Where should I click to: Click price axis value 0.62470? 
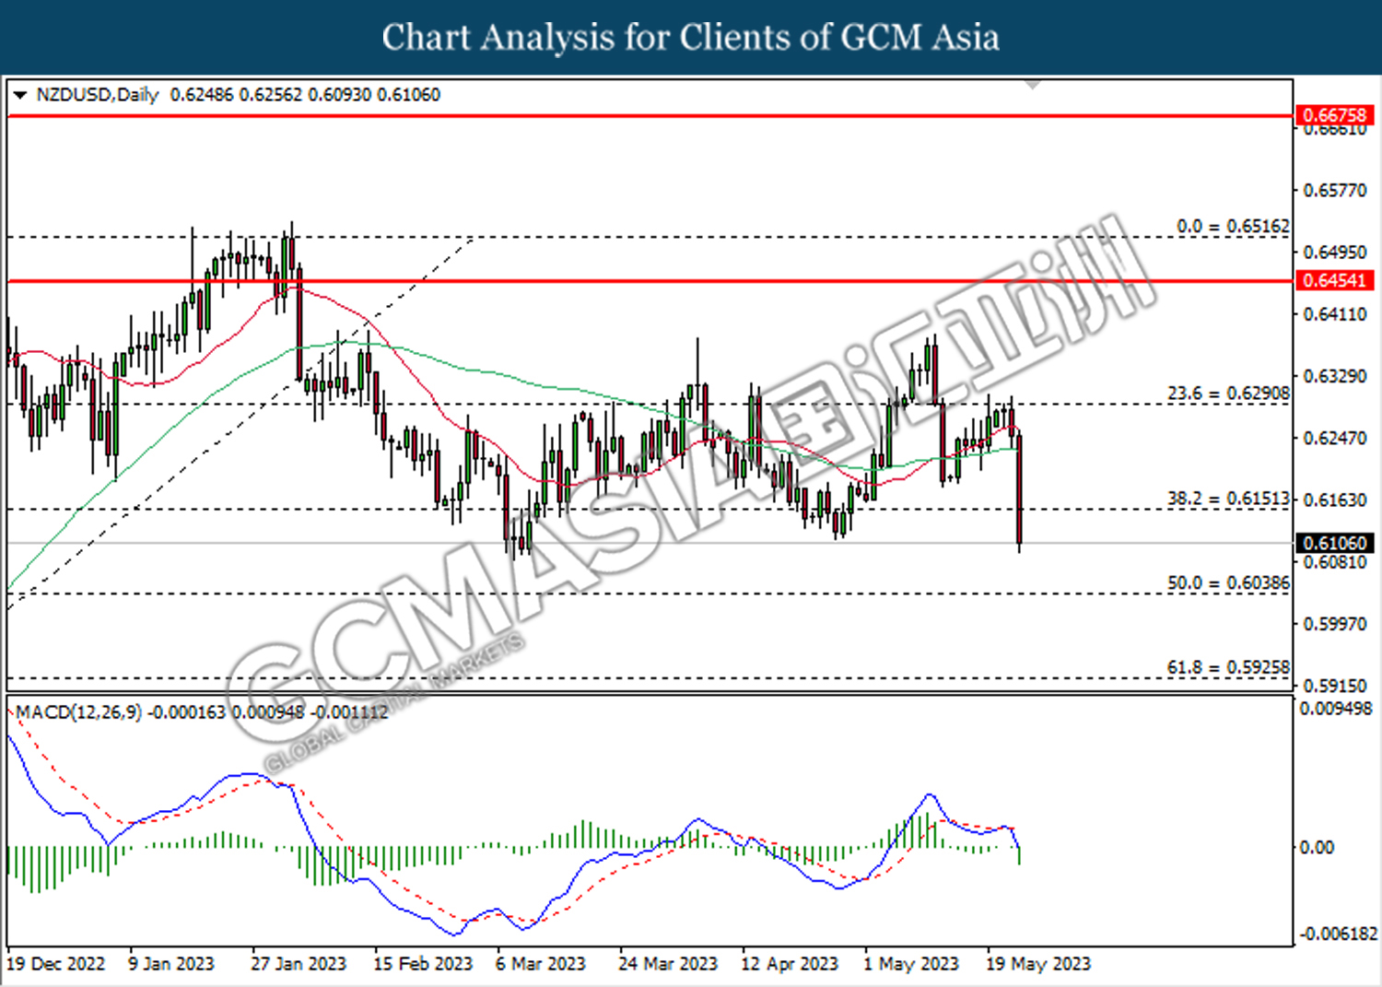pyautogui.click(x=1335, y=438)
